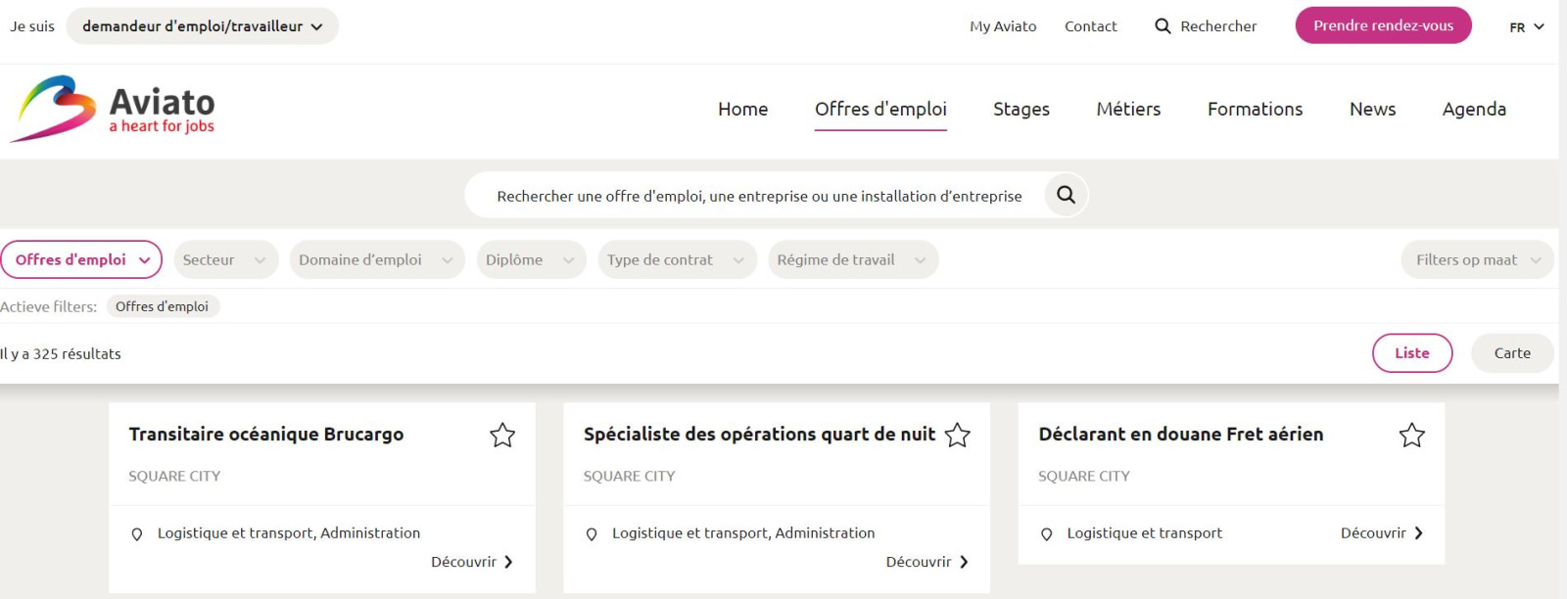Open Spécialiste des opérations quart de nuit title

point(759,434)
